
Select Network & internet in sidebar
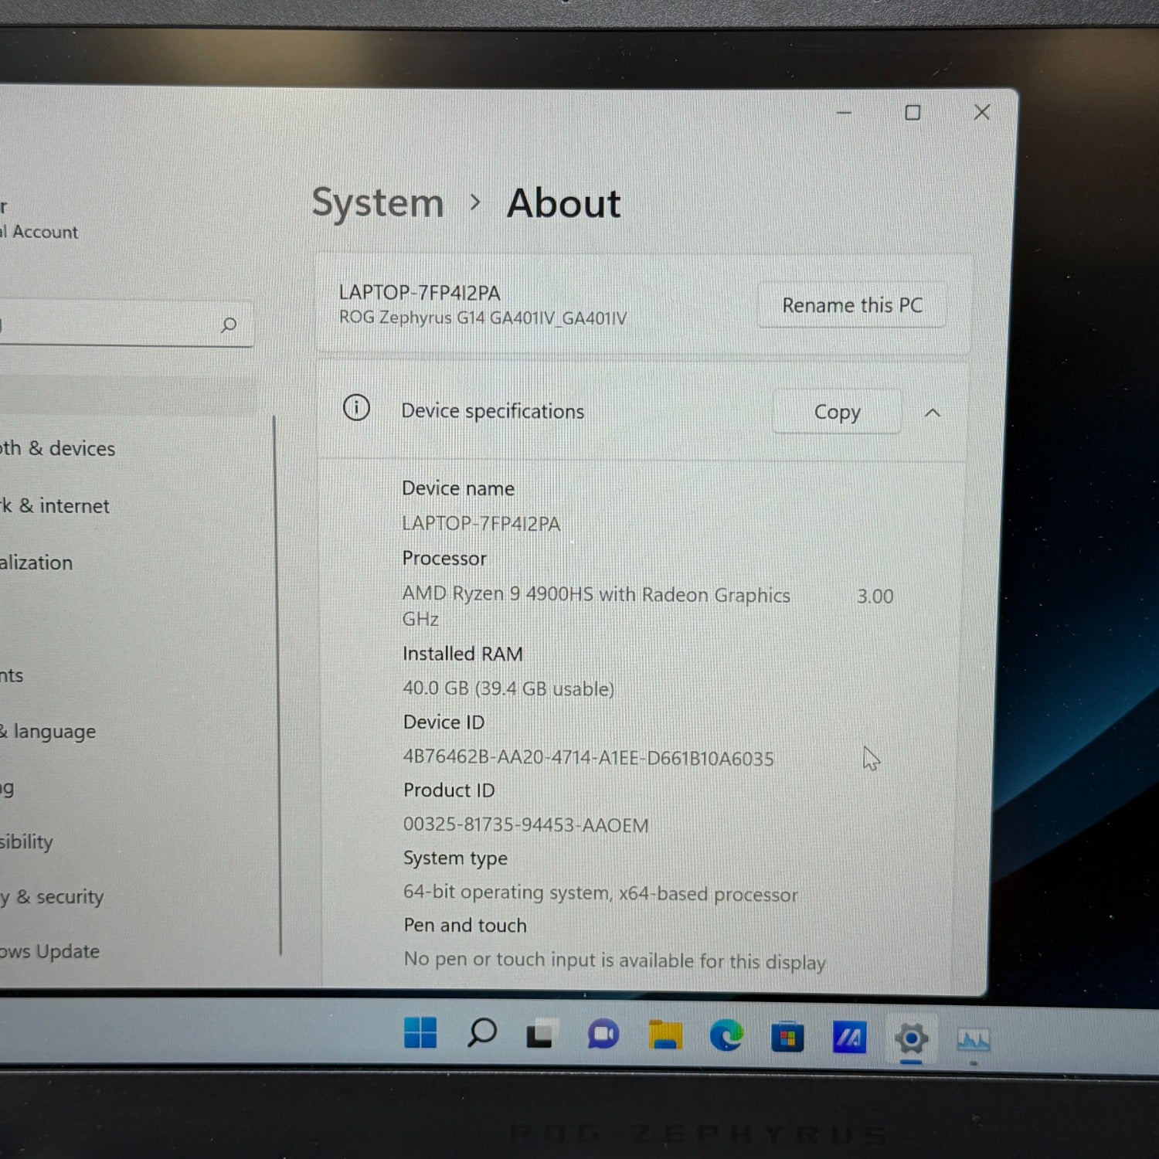pyautogui.click(x=56, y=506)
